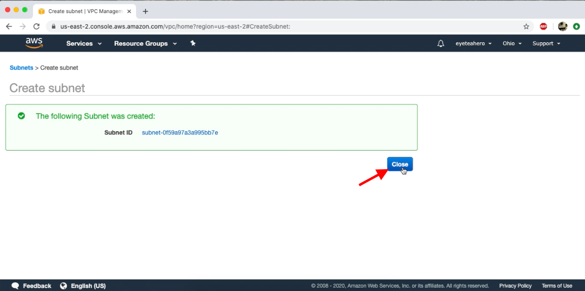585x291 pixels.
Task: Click the lock icon in address bar
Action: coord(54,26)
